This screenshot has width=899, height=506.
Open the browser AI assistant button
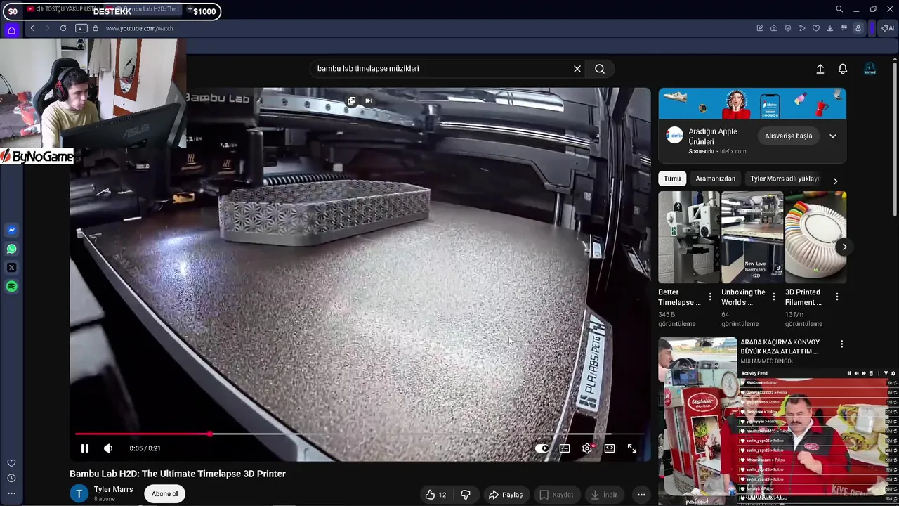click(888, 28)
